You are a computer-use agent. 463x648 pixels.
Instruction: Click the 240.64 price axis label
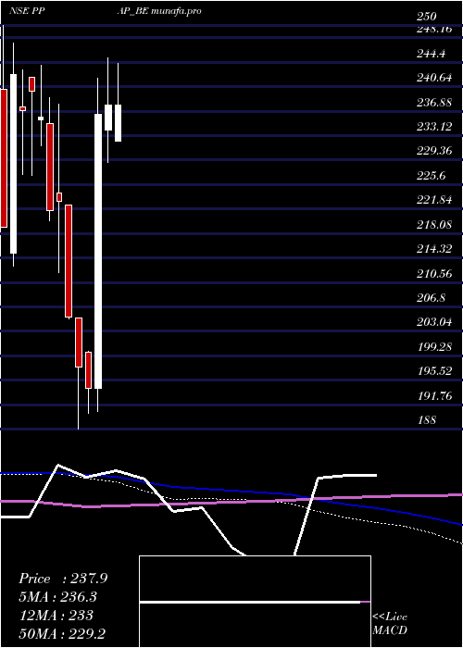434,77
